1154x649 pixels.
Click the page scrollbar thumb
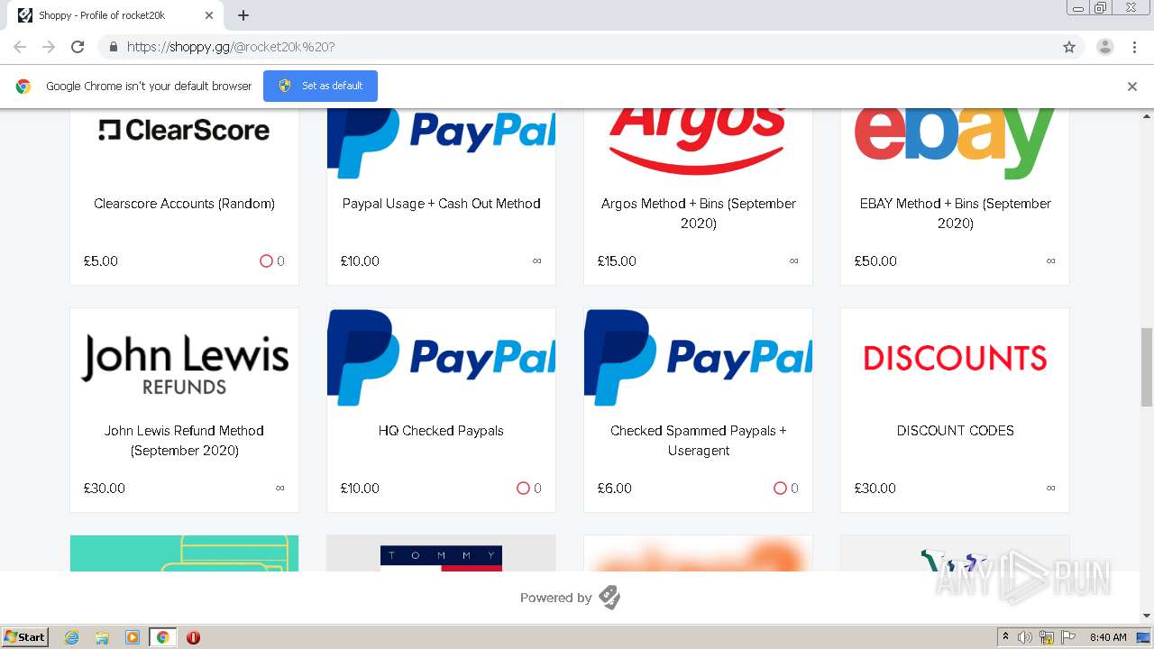[1147, 367]
